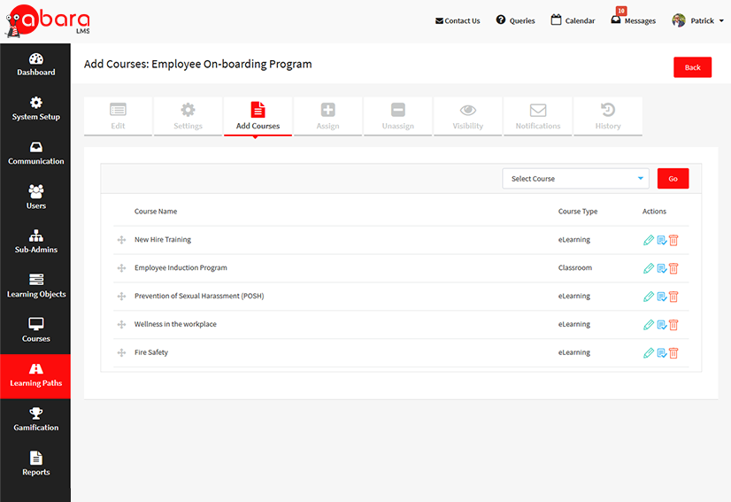Screen dimensions: 731x502
Task: Select Learning Paths in the sidebar
Action: [x=36, y=376]
